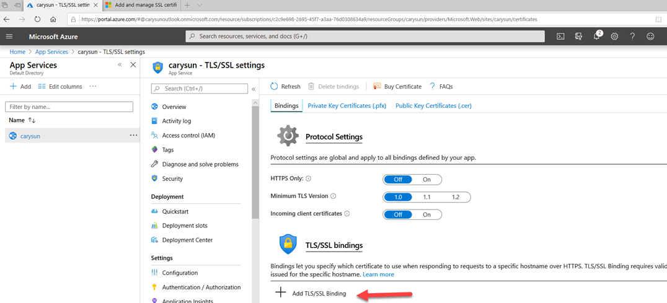Open Deployment Center

pyautogui.click(x=187, y=240)
